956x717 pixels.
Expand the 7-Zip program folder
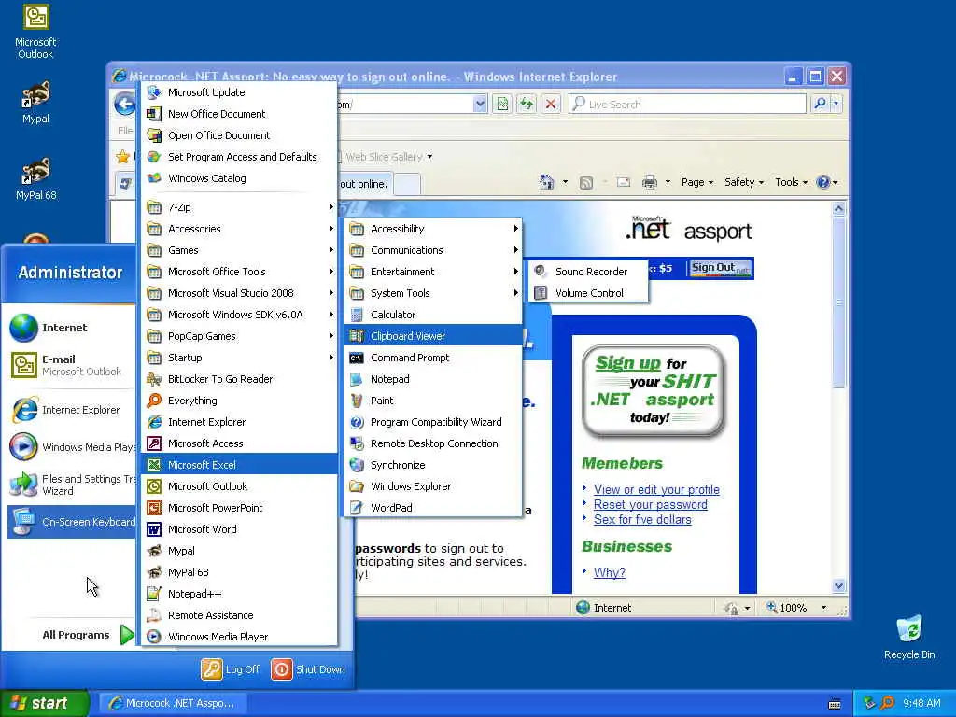(240, 207)
